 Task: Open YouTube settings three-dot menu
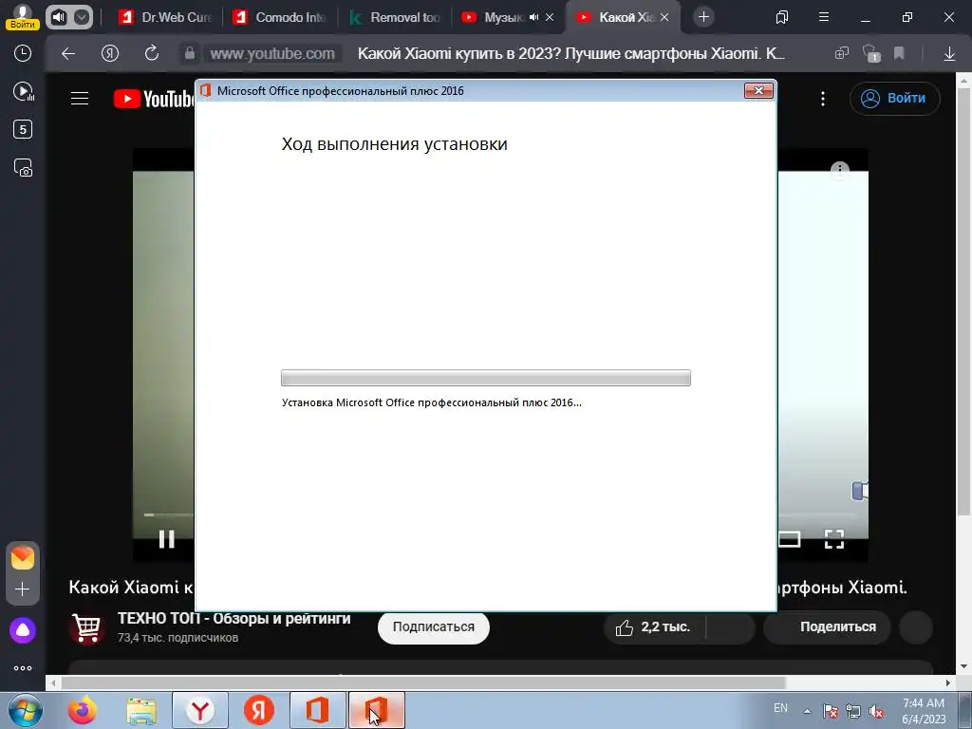point(823,99)
